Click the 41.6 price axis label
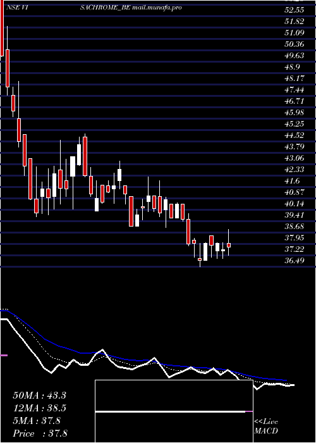The image size is (316, 443). point(291,181)
